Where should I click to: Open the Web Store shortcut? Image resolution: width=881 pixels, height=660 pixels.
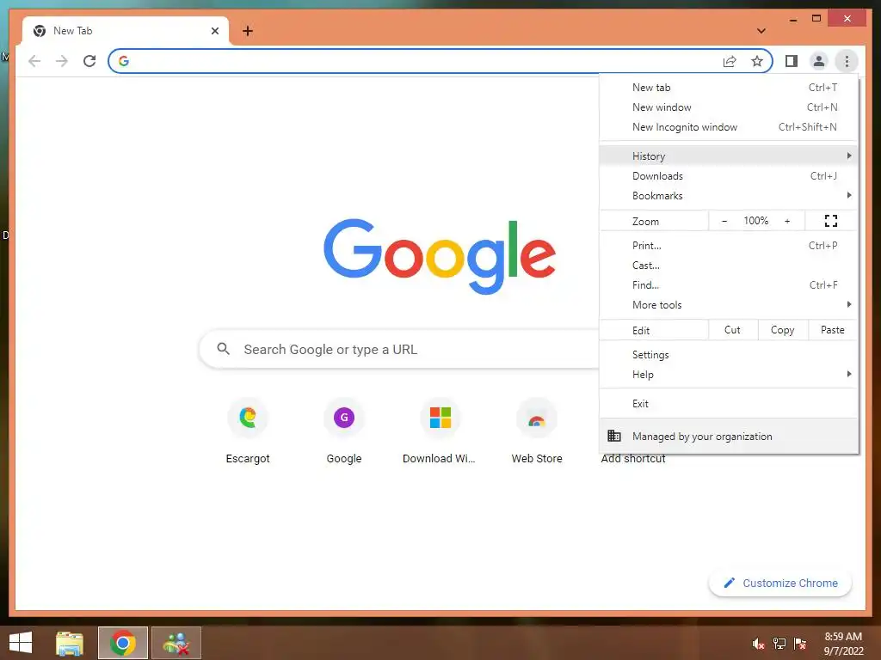pyautogui.click(x=537, y=431)
